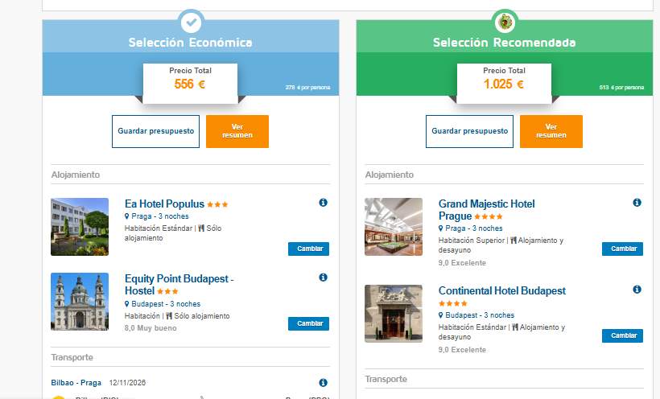Click the badge icon above Selección Recomendada
The image size is (660, 399).
click(x=505, y=23)
